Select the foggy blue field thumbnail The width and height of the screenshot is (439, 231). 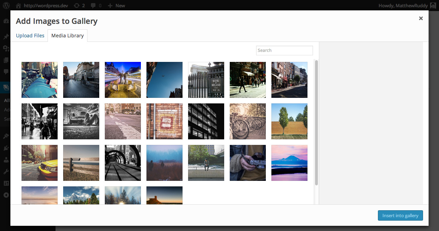click(x=164, y=163)
